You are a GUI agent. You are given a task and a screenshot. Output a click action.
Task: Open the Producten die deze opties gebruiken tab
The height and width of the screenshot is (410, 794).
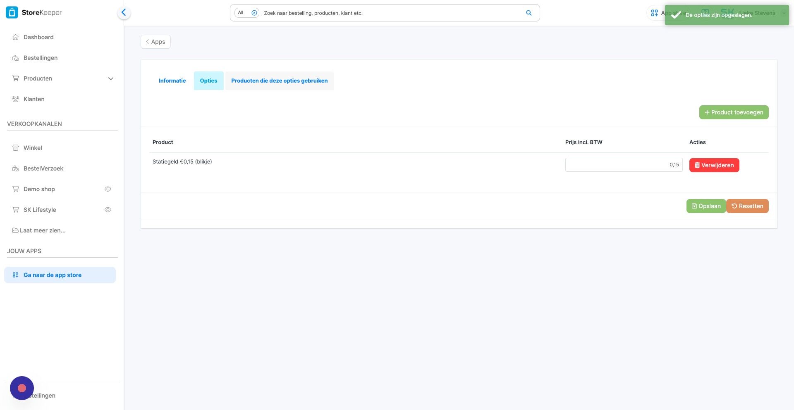coord(280,81)
